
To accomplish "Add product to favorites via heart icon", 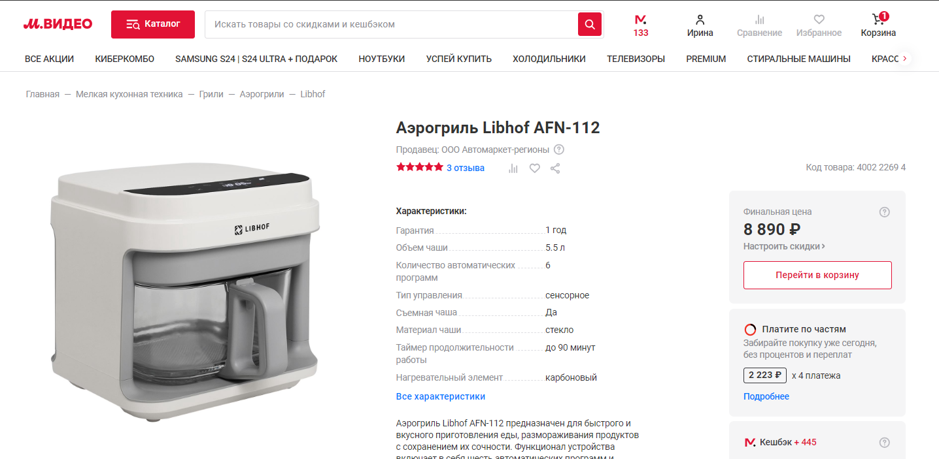I will coord(534,168).
